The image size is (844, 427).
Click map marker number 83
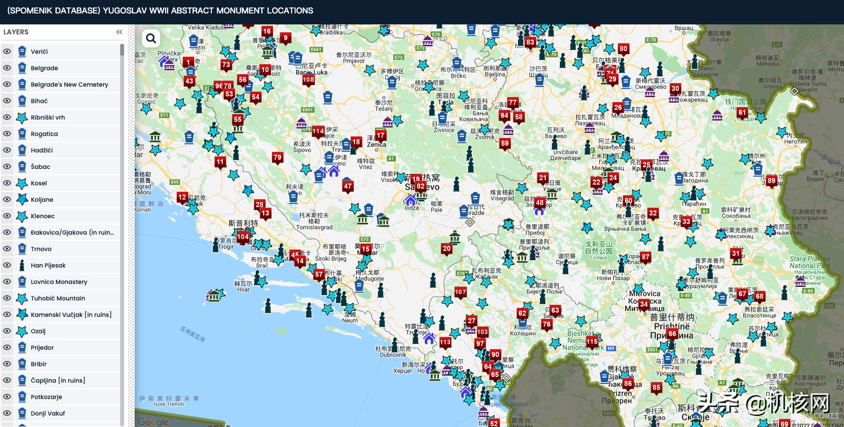click(530, 43)
